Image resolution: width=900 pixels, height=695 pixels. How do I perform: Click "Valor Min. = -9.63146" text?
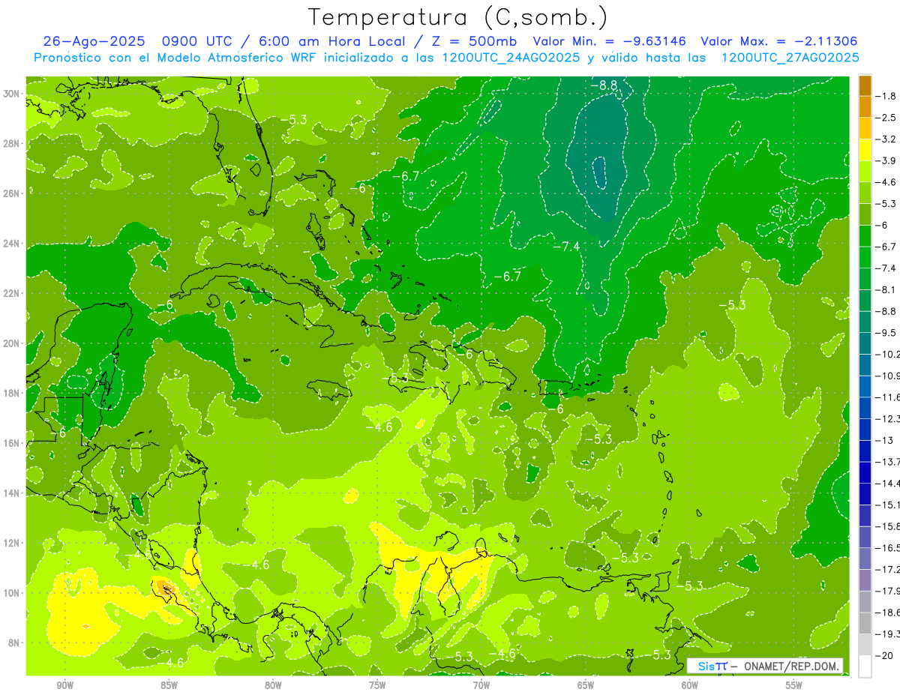point(610,41)
